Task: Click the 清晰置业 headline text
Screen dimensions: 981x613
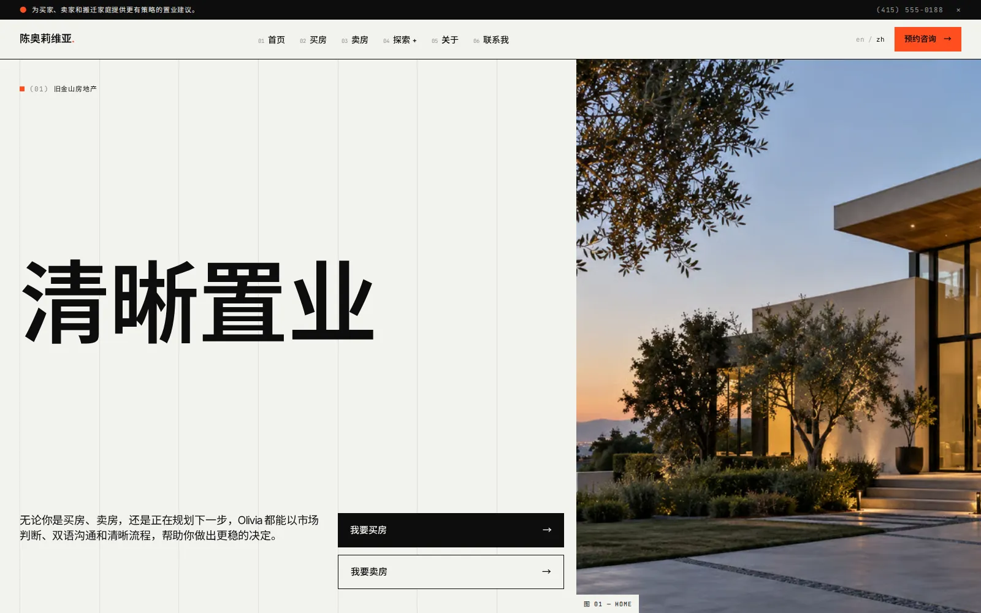Action: click(x=197, y=302)
